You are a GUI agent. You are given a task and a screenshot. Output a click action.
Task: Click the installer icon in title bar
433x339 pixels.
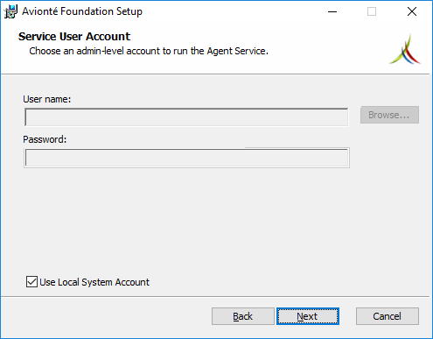[x=10, y=11]
